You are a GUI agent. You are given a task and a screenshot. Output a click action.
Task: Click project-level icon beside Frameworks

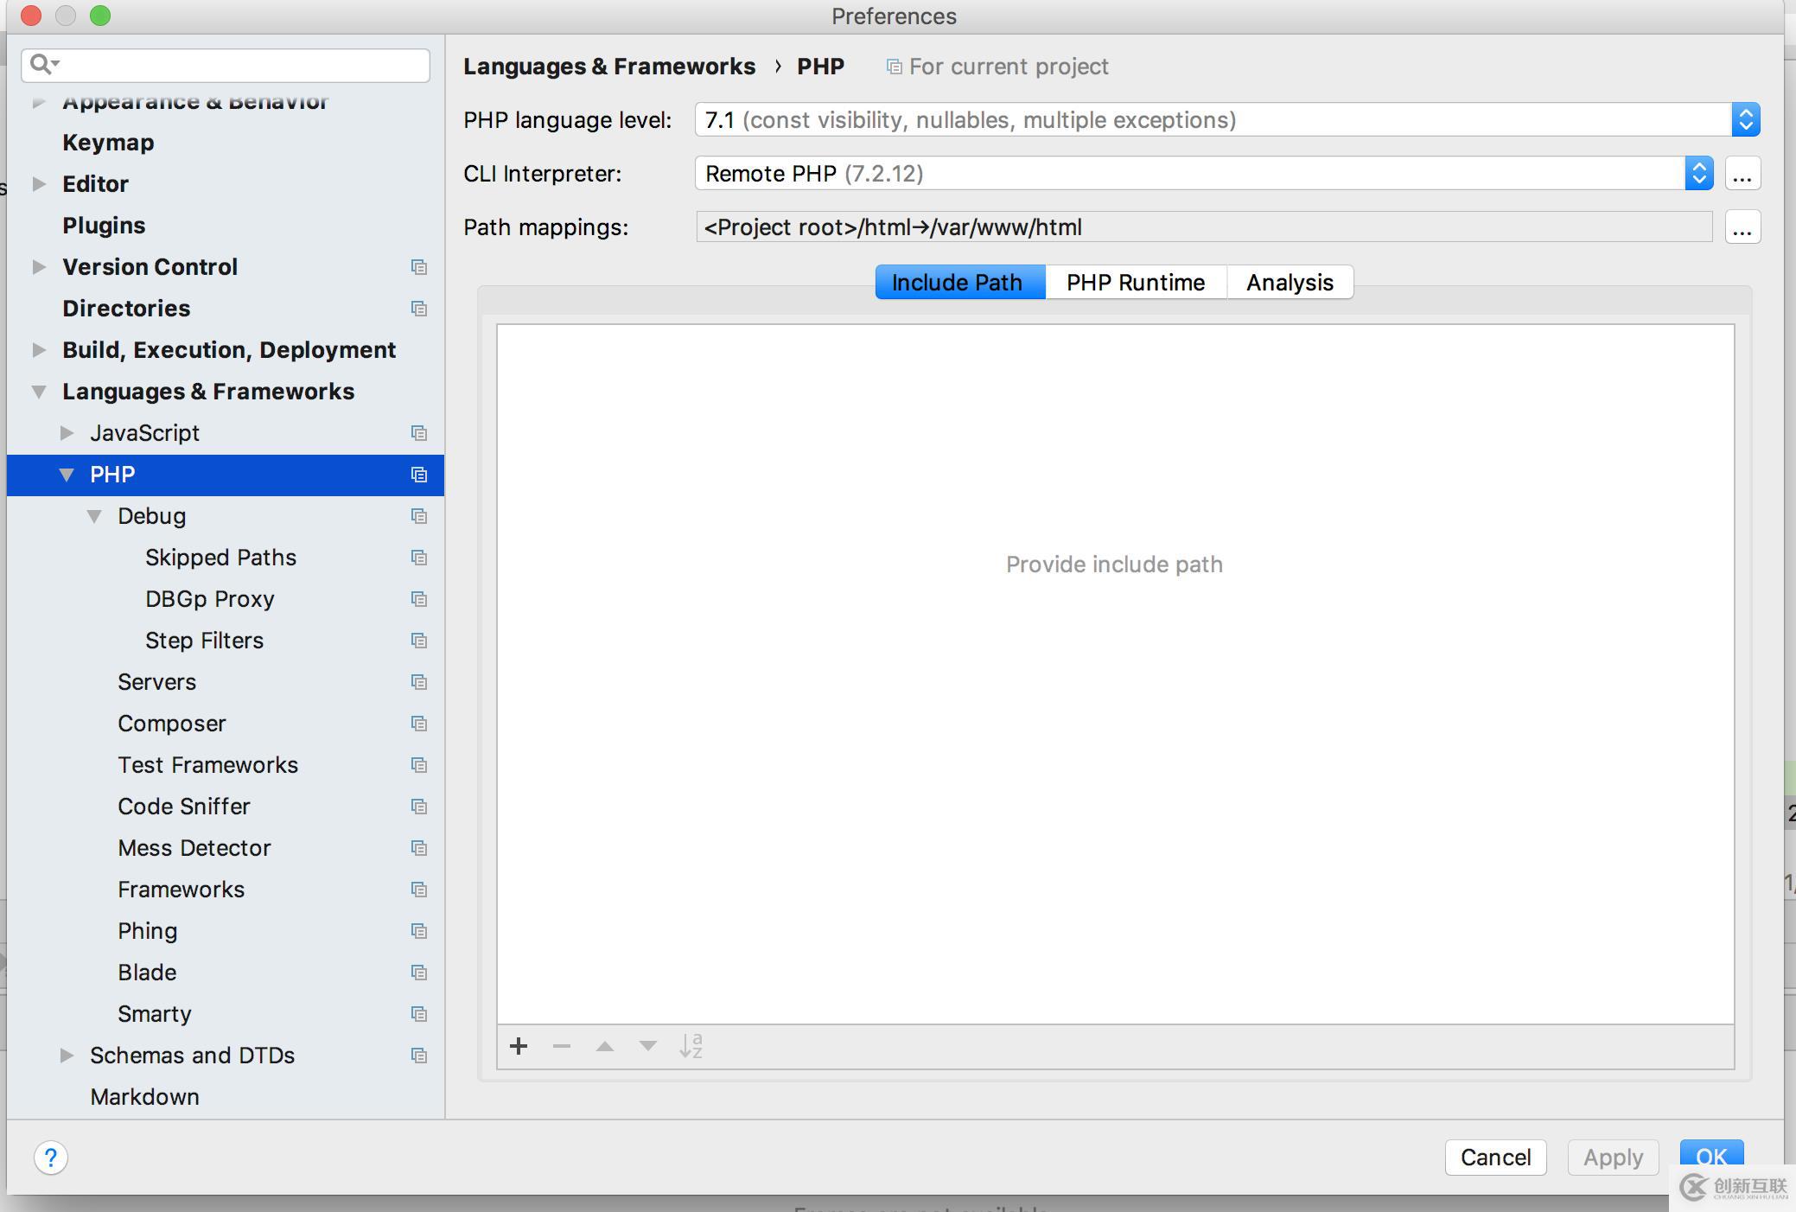tap(419, 890)
